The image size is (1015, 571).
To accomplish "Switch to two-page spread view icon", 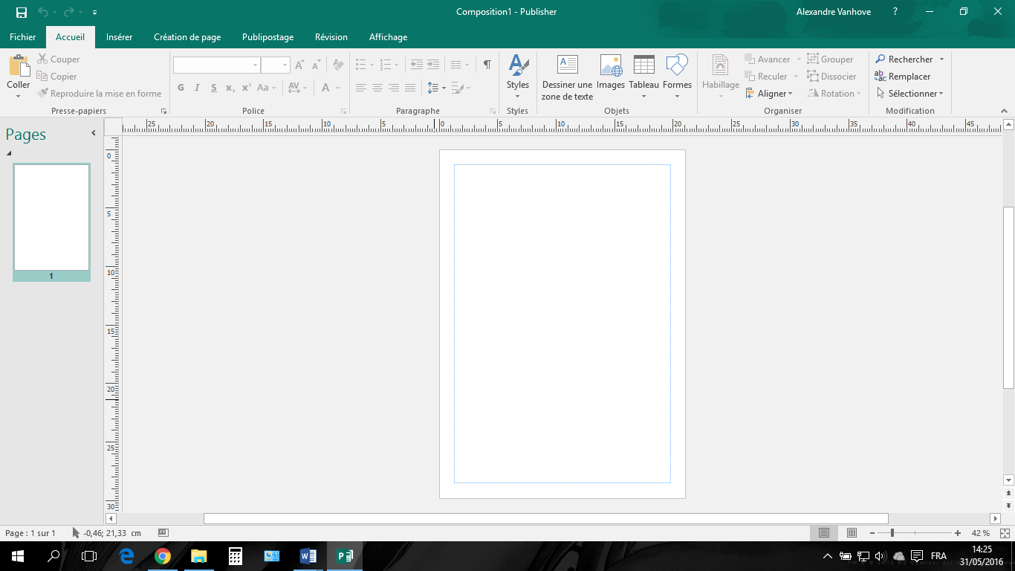I will pos(852,533).
